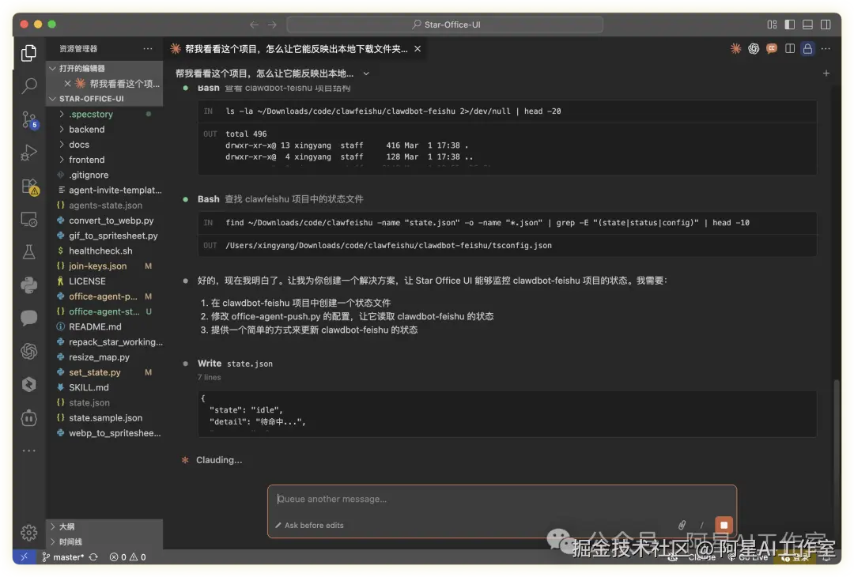Open the Extensions view with warning badge
Image resolution: width=854 pixels, height=577 pixels.
click(x=29, y=187)
